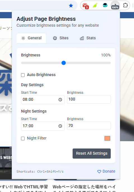Click the brightness extension icon showing 100%
The height and width of the screenshot is (192, 134).
(x=115, y=6)
